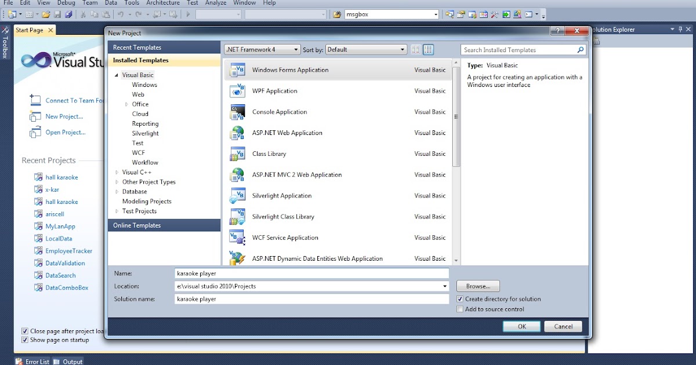Viewport: 696px width, 365px height.
Task: Open the Location path dropdown arrow
Action: tap(445, 286)
